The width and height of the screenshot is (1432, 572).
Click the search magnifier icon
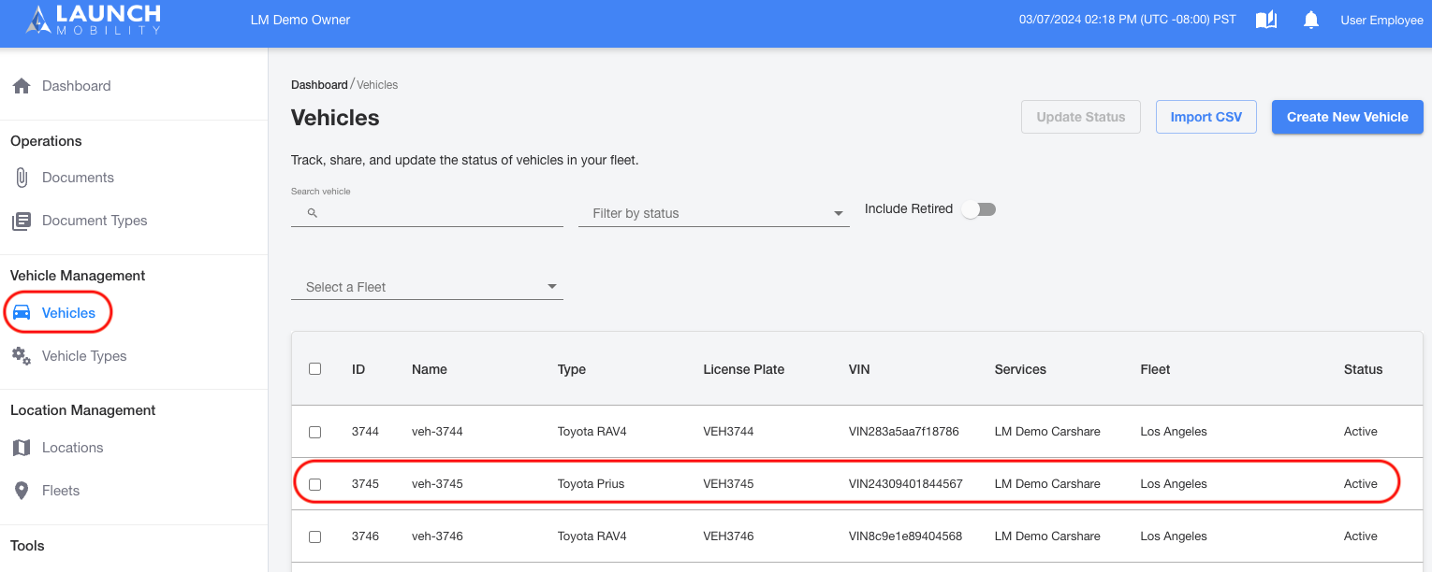pyautogui.click(x=313, y=213)
